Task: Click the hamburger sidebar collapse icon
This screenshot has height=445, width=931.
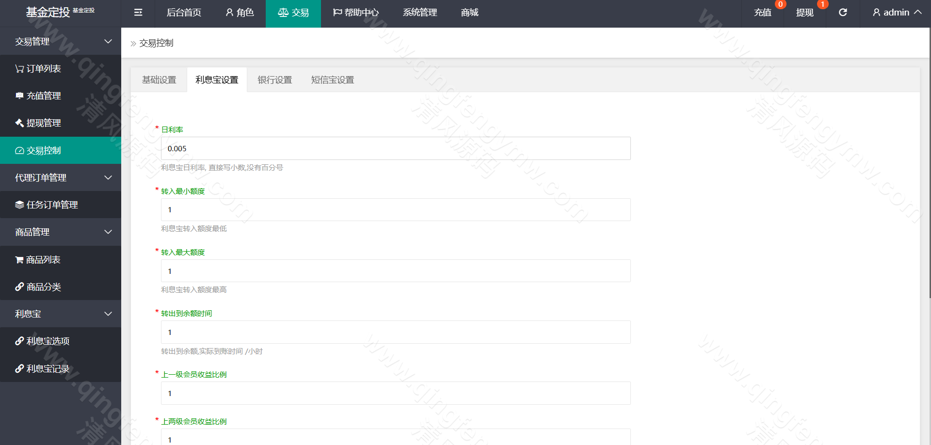Action: [x=138, y=13]
